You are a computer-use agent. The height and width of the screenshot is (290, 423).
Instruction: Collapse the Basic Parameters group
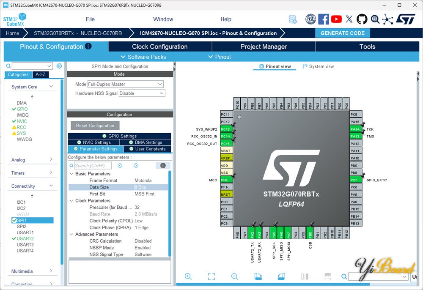[x=71, y=174]
